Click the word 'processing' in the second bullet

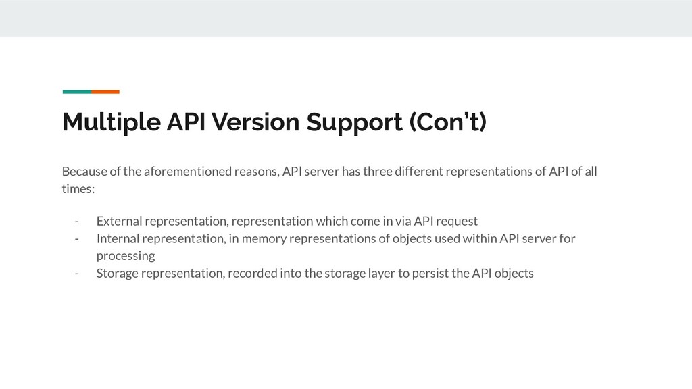pyautogui.click(x=126, y=256)
